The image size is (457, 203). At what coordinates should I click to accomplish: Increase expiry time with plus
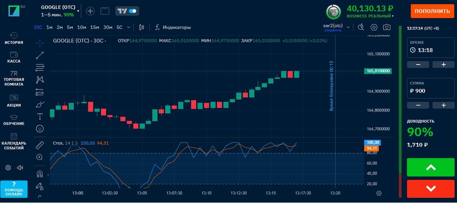[444, 65]
